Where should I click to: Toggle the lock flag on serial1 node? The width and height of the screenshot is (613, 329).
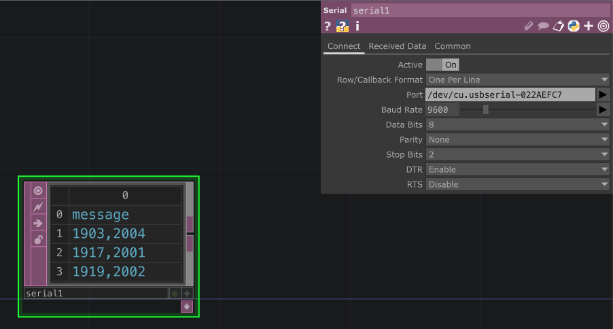pyautogui.click(x=38, y=239)
